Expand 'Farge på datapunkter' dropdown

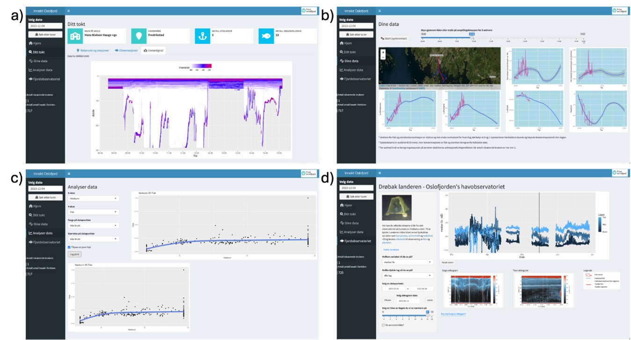click(x=93, y=225)
